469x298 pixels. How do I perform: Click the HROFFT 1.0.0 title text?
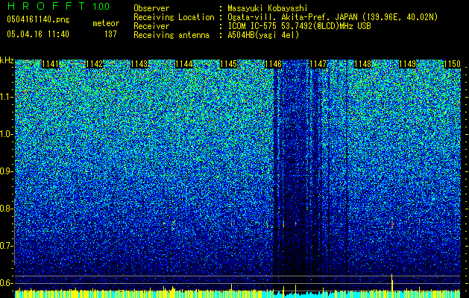point(58,6)
